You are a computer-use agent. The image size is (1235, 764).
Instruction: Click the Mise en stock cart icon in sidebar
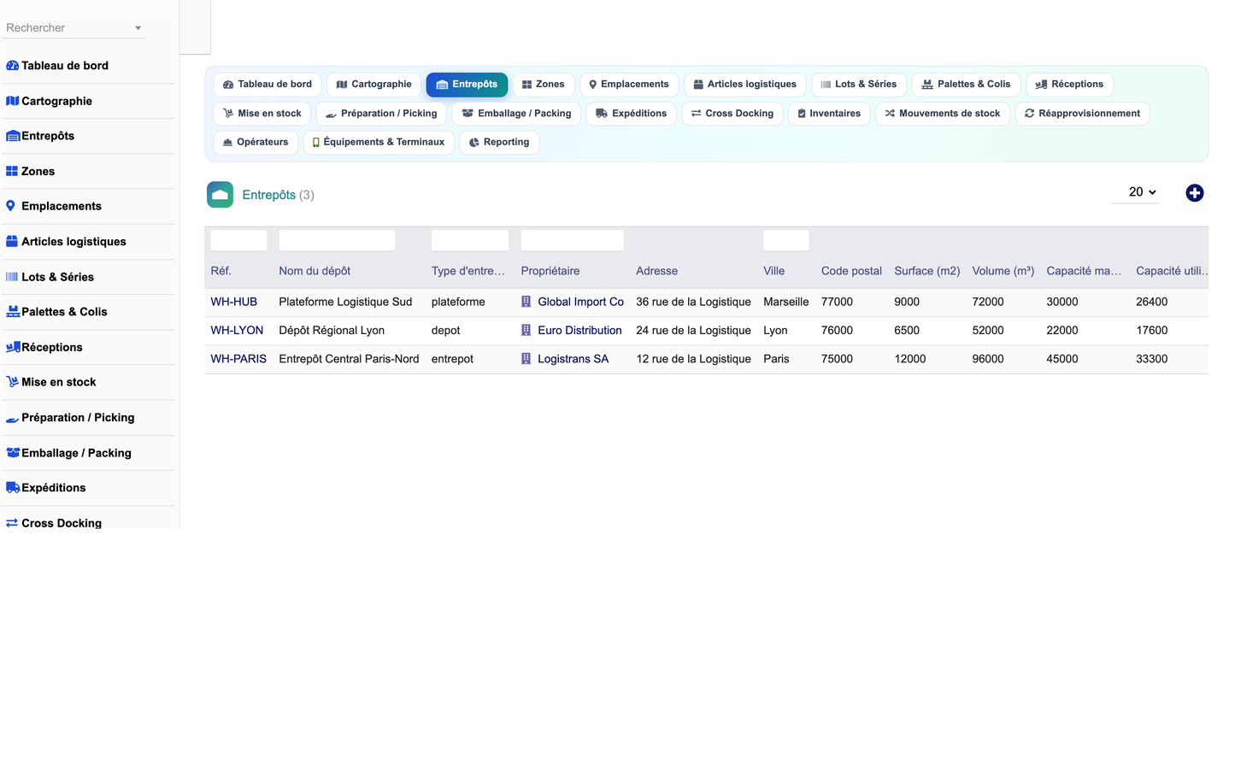pyautogui.click(x=12, y=382)
